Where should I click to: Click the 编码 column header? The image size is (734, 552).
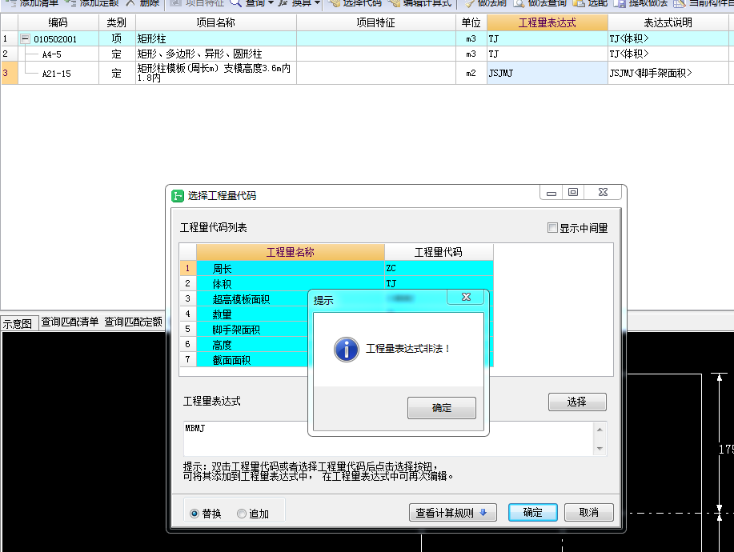pos(58,22)
